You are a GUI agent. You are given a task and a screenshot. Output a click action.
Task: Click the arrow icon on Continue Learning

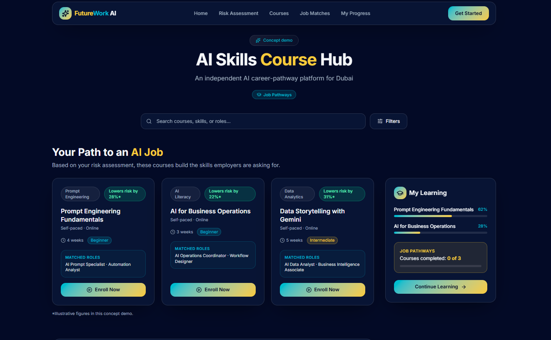coord(464,287)
